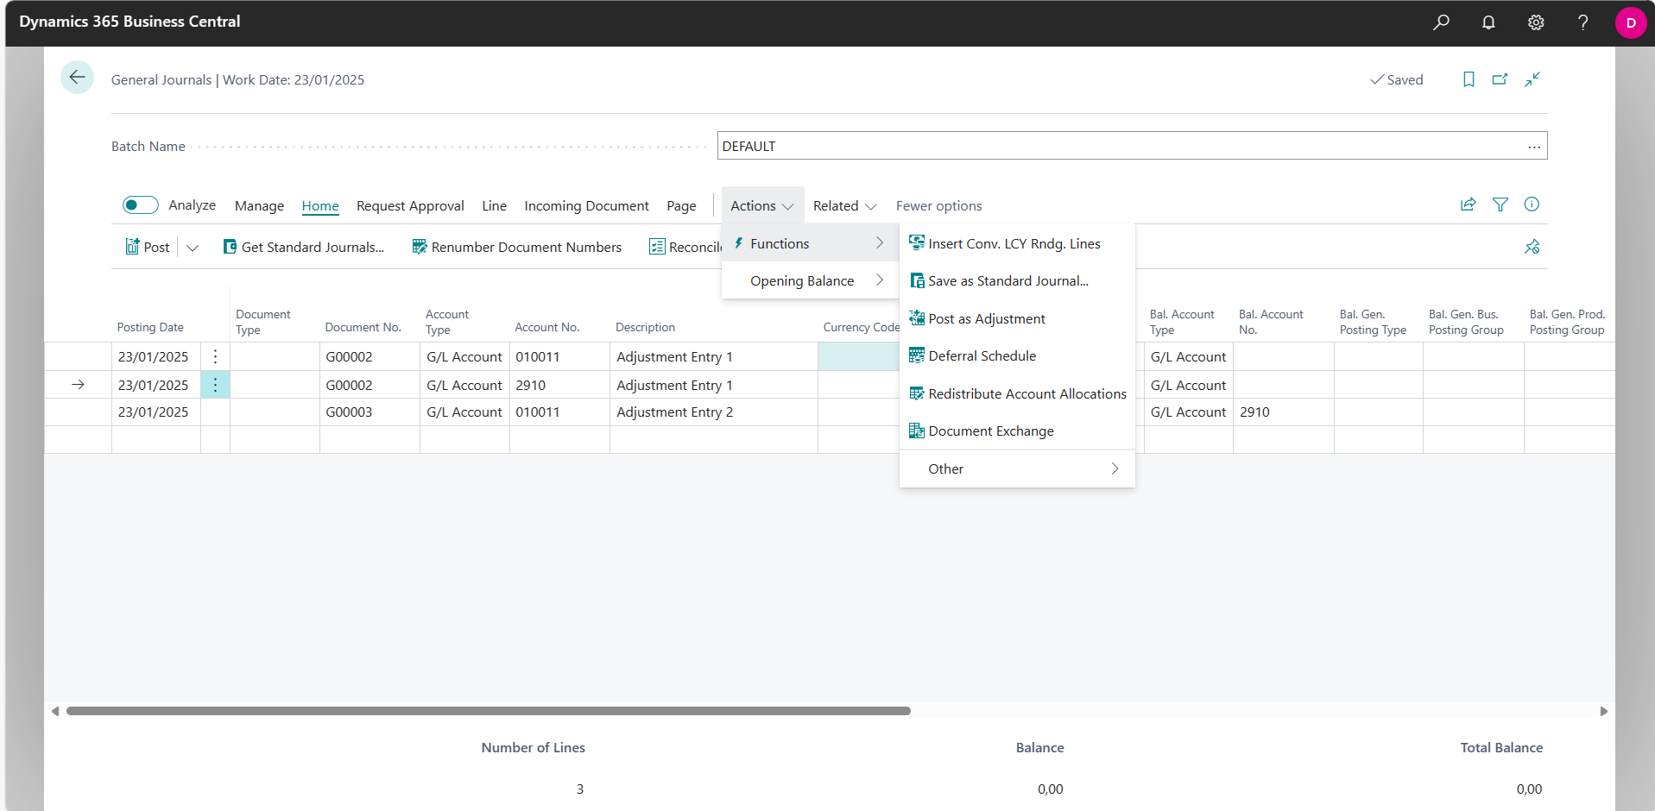Click the Description column header
The width and height of the screenshot is (1655, 811).
645,327
